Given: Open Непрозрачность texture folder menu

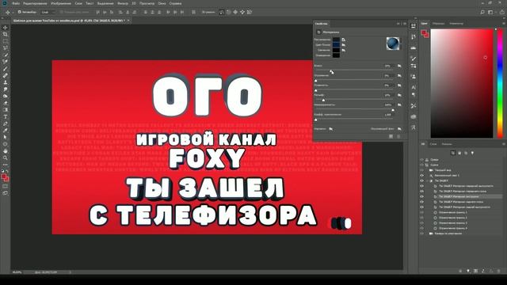Looking at the screenshot, I should (399, 105).
